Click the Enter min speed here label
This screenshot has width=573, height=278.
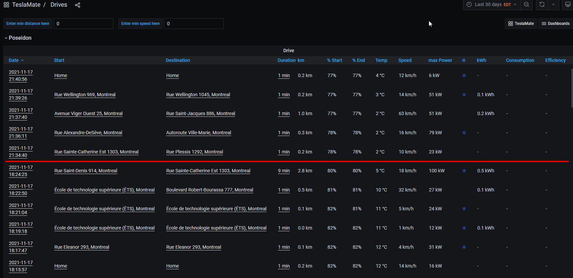coord(140,24)
